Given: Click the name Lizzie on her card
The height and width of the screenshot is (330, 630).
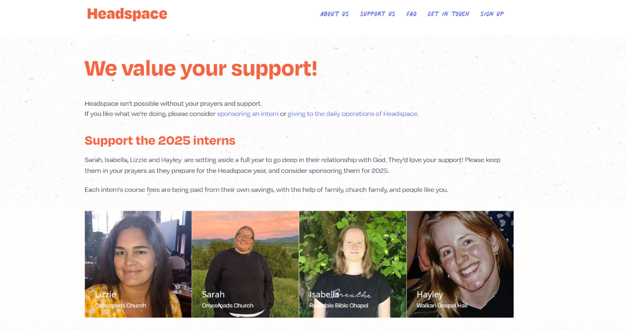Looking at the screenshot, I should point(106,294).
